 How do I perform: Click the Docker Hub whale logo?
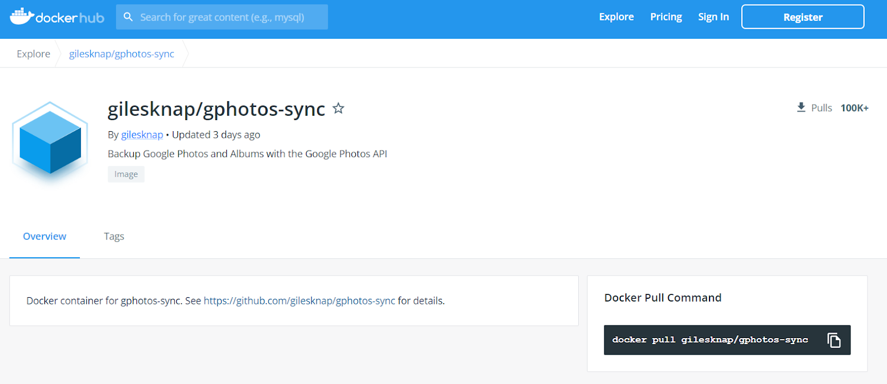pos(57,17)
